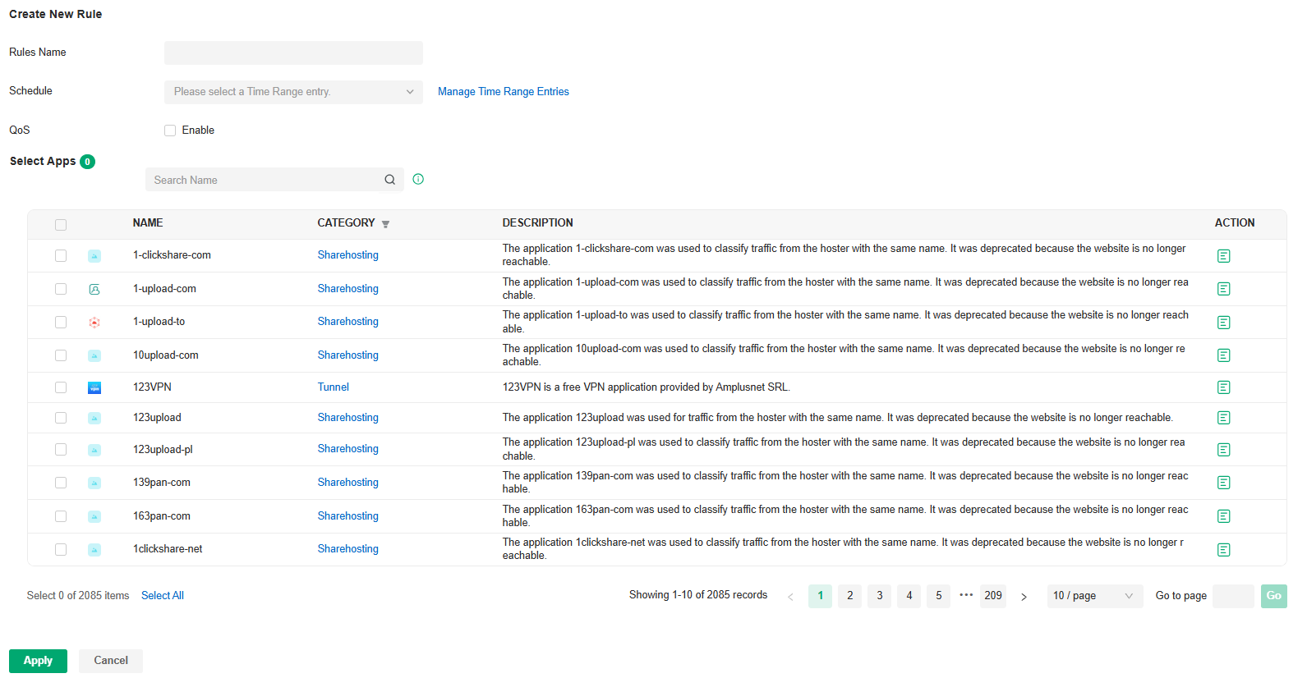1307x678 pixels.
Task: Open details icon for 10upload-com
Action: pyautogui.click(x=1223, y=355)
